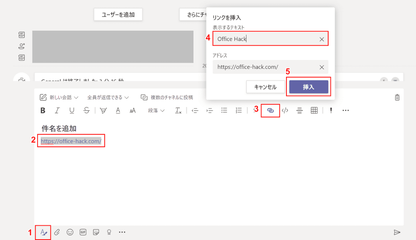Click the ユーザーを追加 button

click(118, 14)
